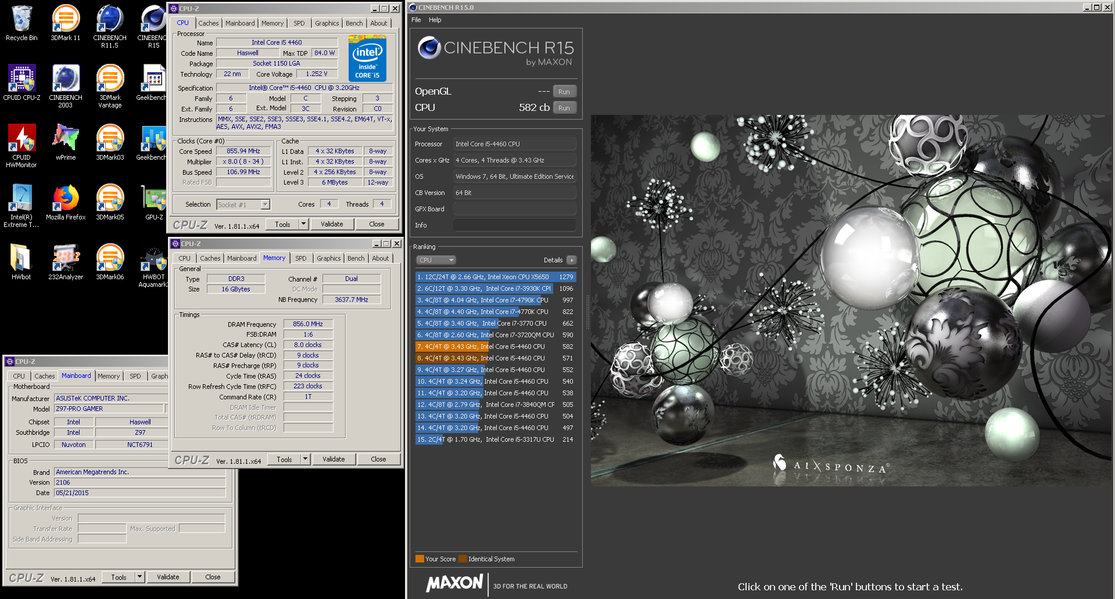Click BIOS version 2106 field

tap(139, 482)
